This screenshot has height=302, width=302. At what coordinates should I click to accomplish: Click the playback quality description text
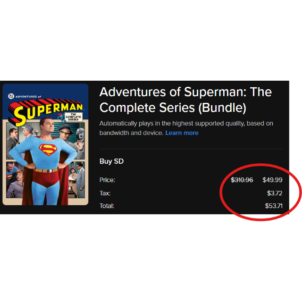186,128
